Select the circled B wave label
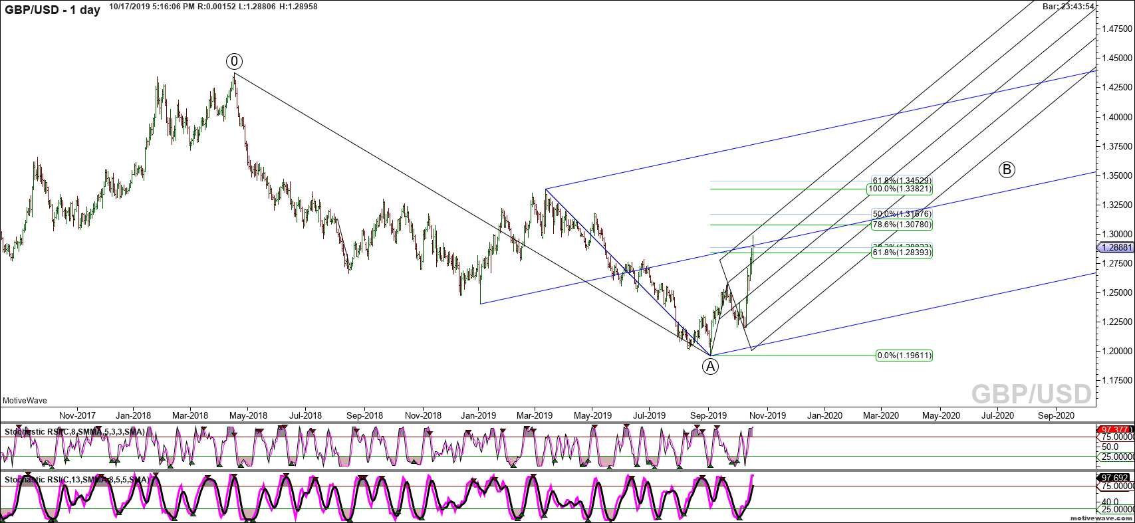 click(x=1007, y=169)
